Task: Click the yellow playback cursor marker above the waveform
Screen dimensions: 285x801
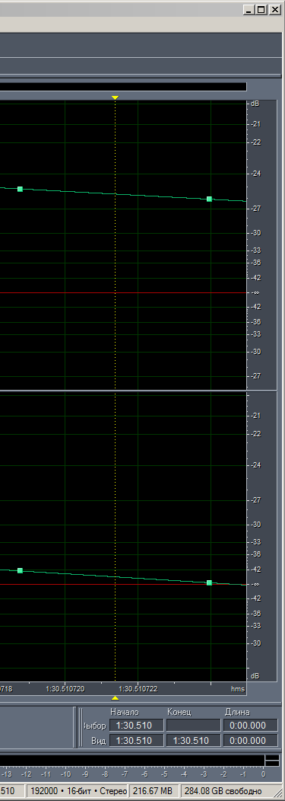Action: [x=116, y=97]
